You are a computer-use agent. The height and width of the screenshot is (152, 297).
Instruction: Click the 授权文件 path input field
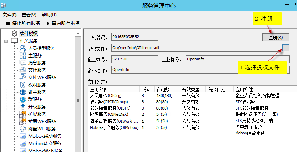pos(196,48)
